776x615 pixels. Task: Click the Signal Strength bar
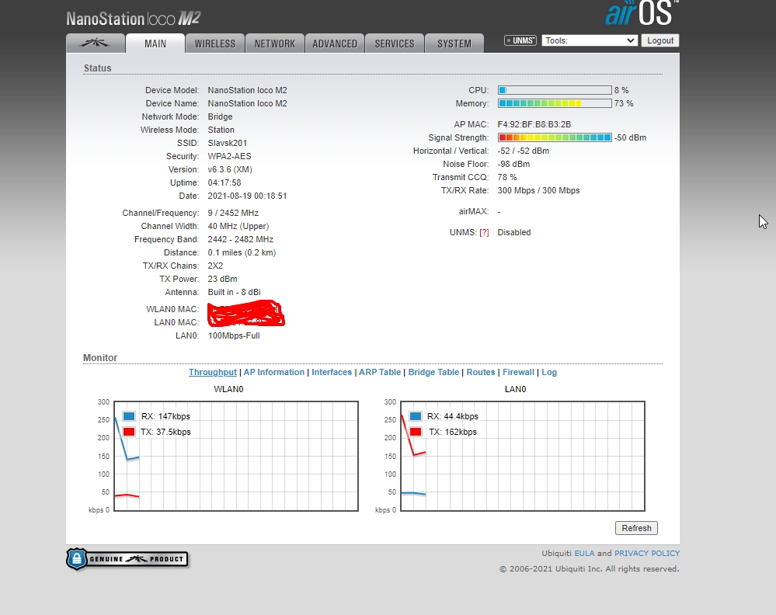coord(555,137)
